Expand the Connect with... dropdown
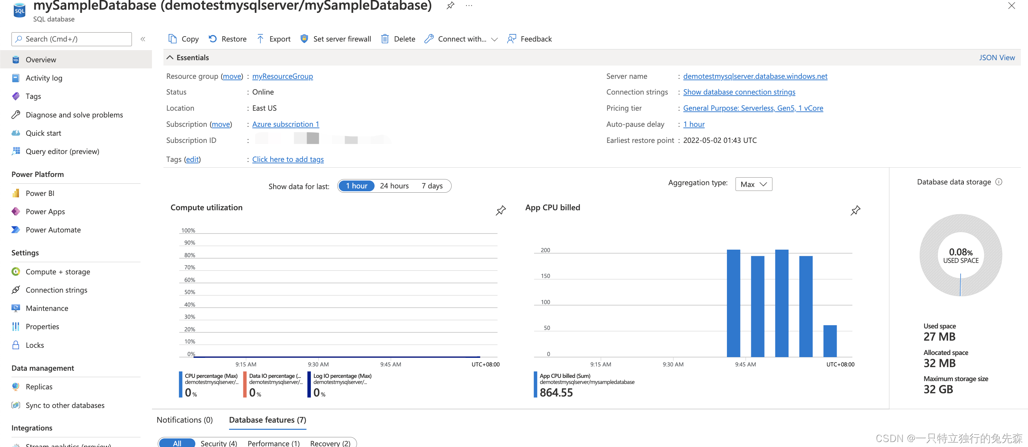Viewport: 1028px width, 447px height. coord(494,39)
